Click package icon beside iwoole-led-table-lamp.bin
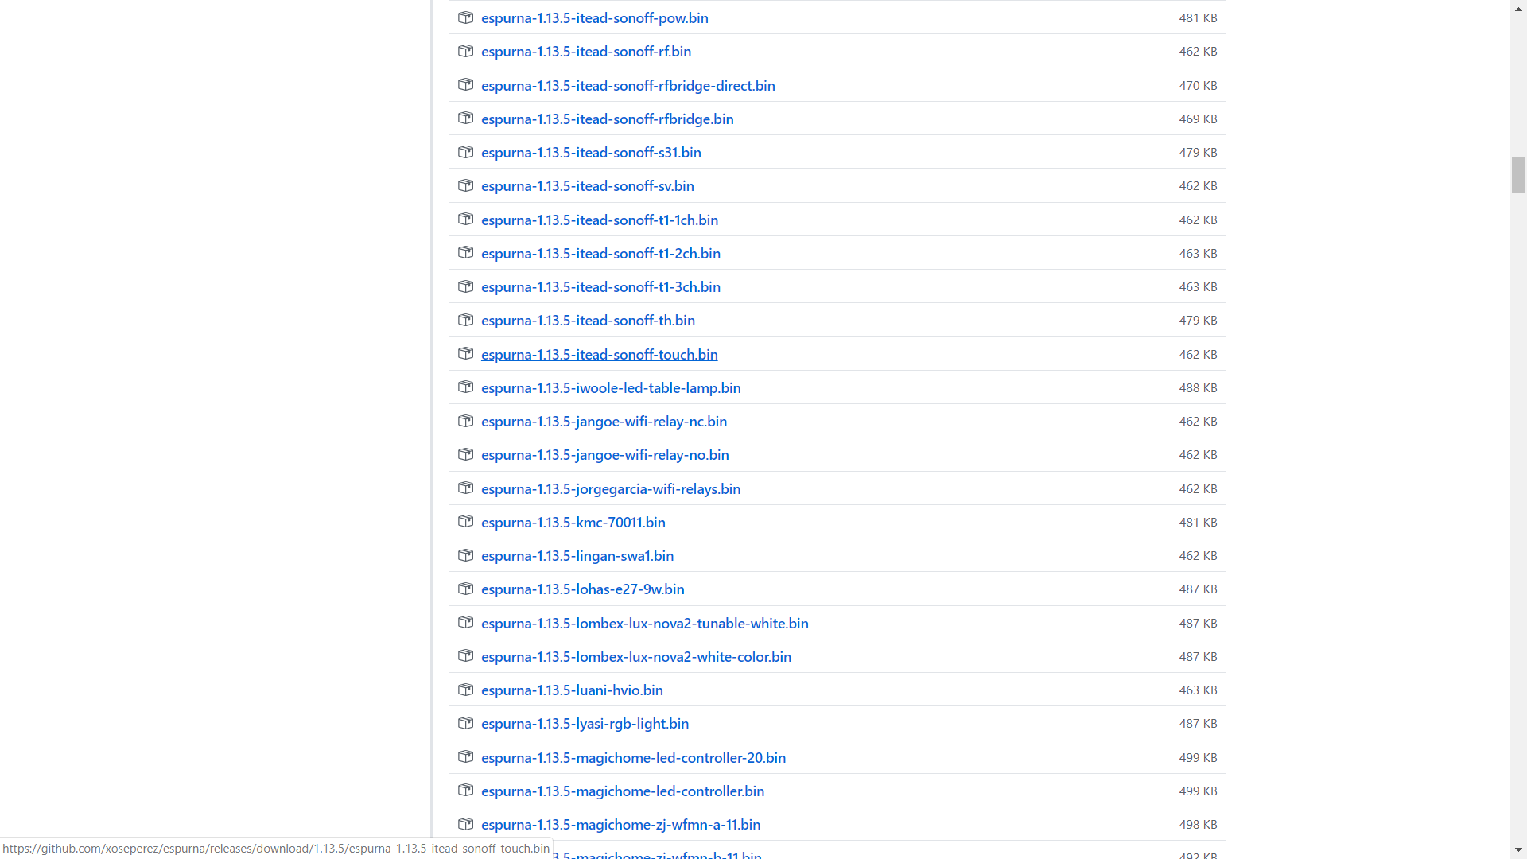Viewport: 1527px width, 859px height. (x=466, y=387)
